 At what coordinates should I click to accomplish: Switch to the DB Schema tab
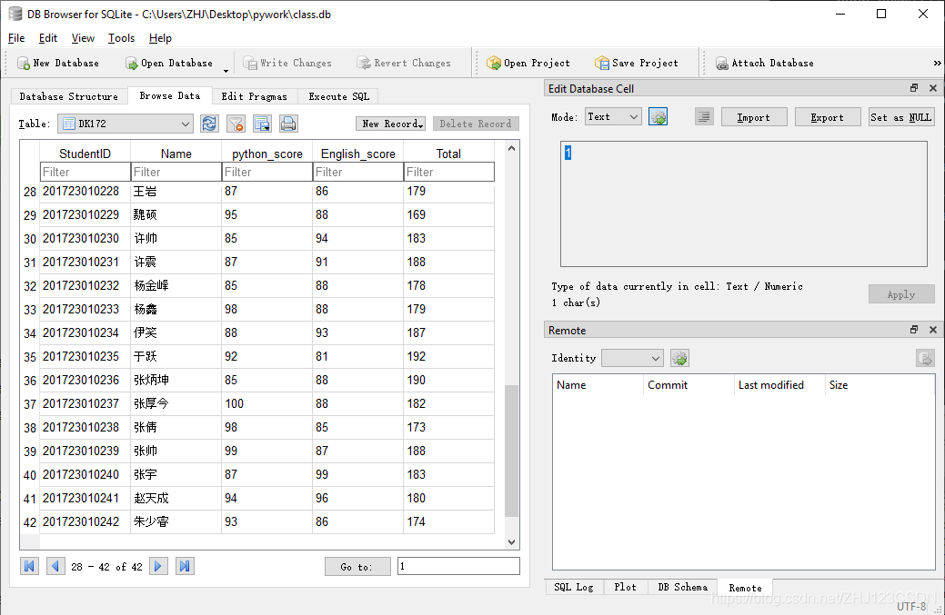[x=682, y=588]
